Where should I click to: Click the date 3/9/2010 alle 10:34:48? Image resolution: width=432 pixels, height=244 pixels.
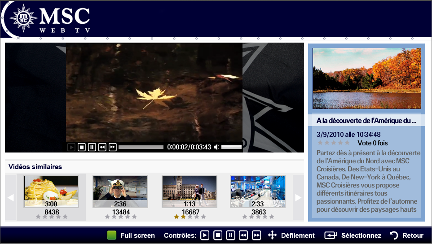[x=348, y=135]
